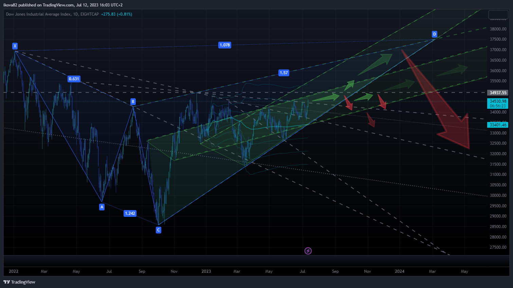Open the TradingView logo at bottom left
The height and width of the screenshot is (288, 513).
tap(19, 282)
